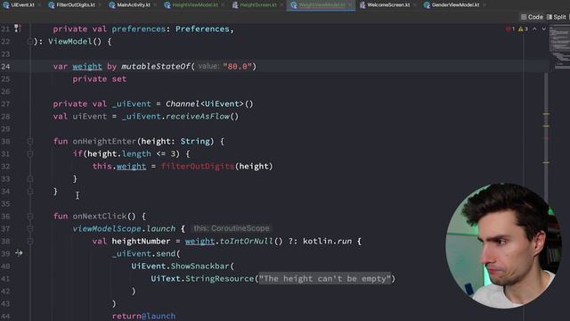Go to previous highlighted problem arrow
The height and width of the screenshot is (321, 570).
(534, 29)
